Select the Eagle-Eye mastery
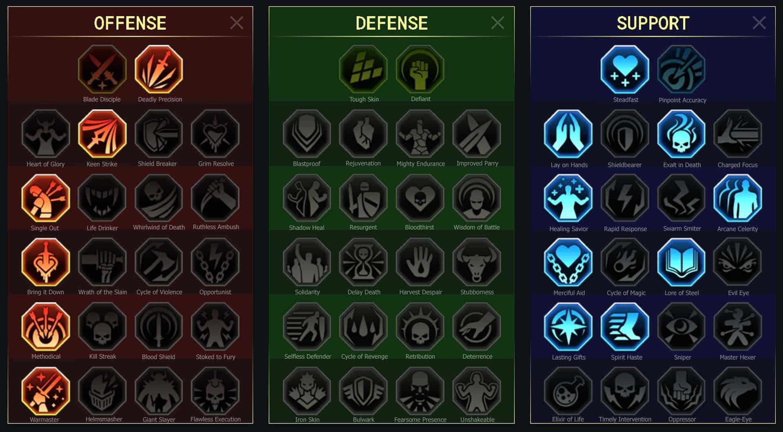 [738, 391]
